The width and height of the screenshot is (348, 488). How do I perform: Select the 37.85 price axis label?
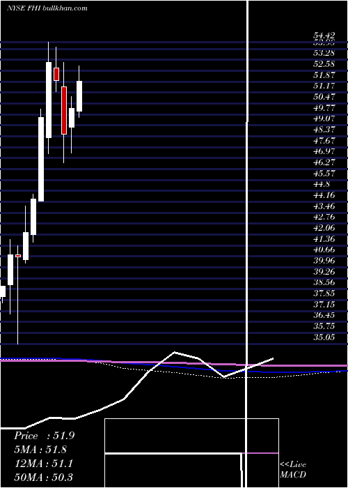pyautogui.click(x=324, y=293)
